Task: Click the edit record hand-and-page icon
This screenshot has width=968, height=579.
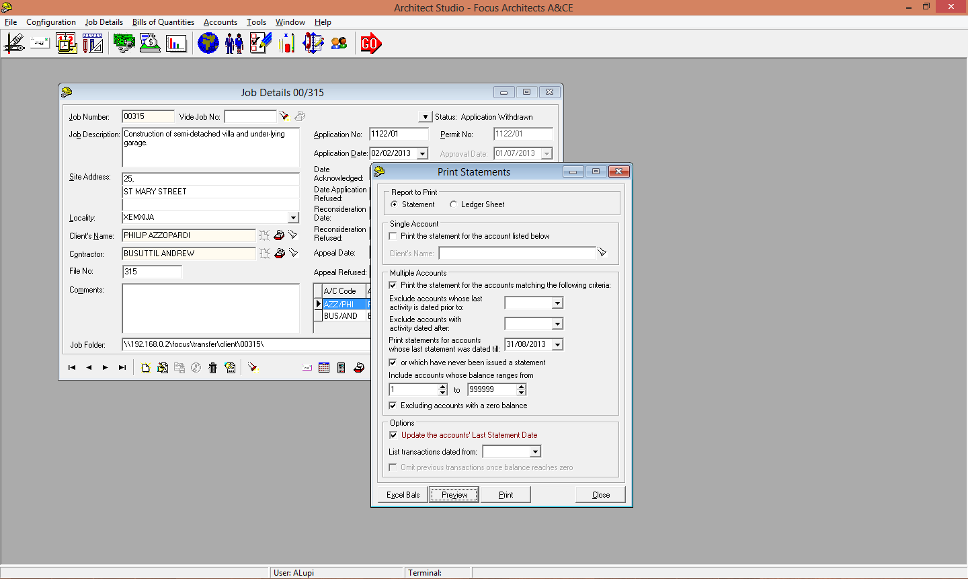Action: click(x=163, y=368)
